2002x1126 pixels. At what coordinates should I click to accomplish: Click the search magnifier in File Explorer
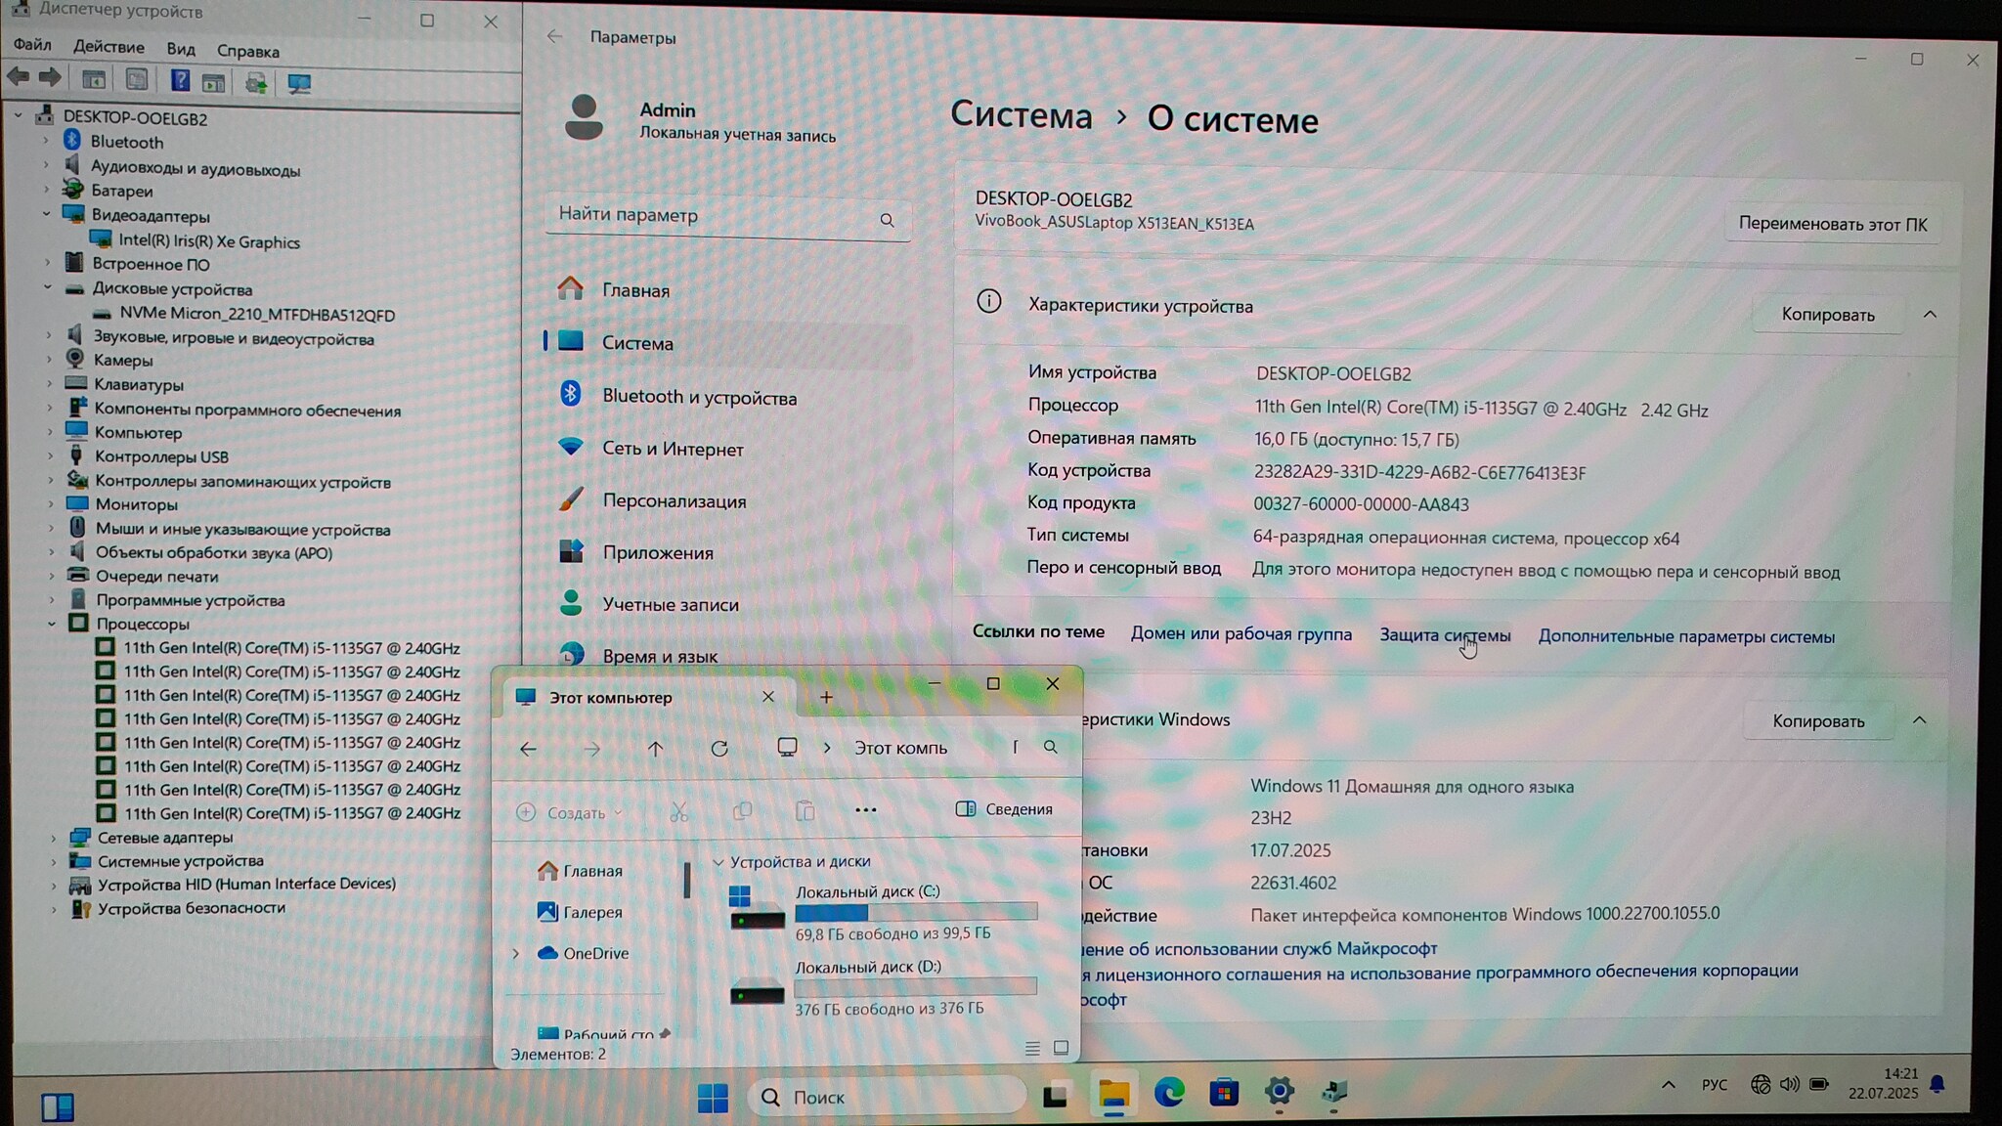(x=1051, y=747)
